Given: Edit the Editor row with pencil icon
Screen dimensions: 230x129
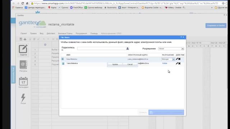Looking at the screenshot, I should click(x=177, y=63).
